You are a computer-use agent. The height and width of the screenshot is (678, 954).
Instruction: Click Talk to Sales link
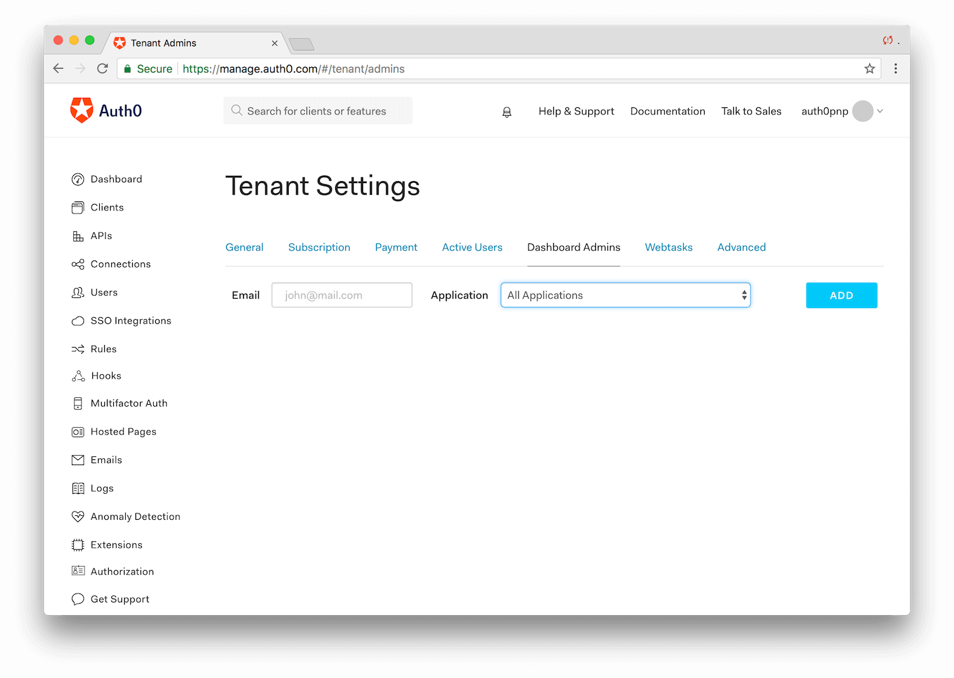tap(751, 111)
